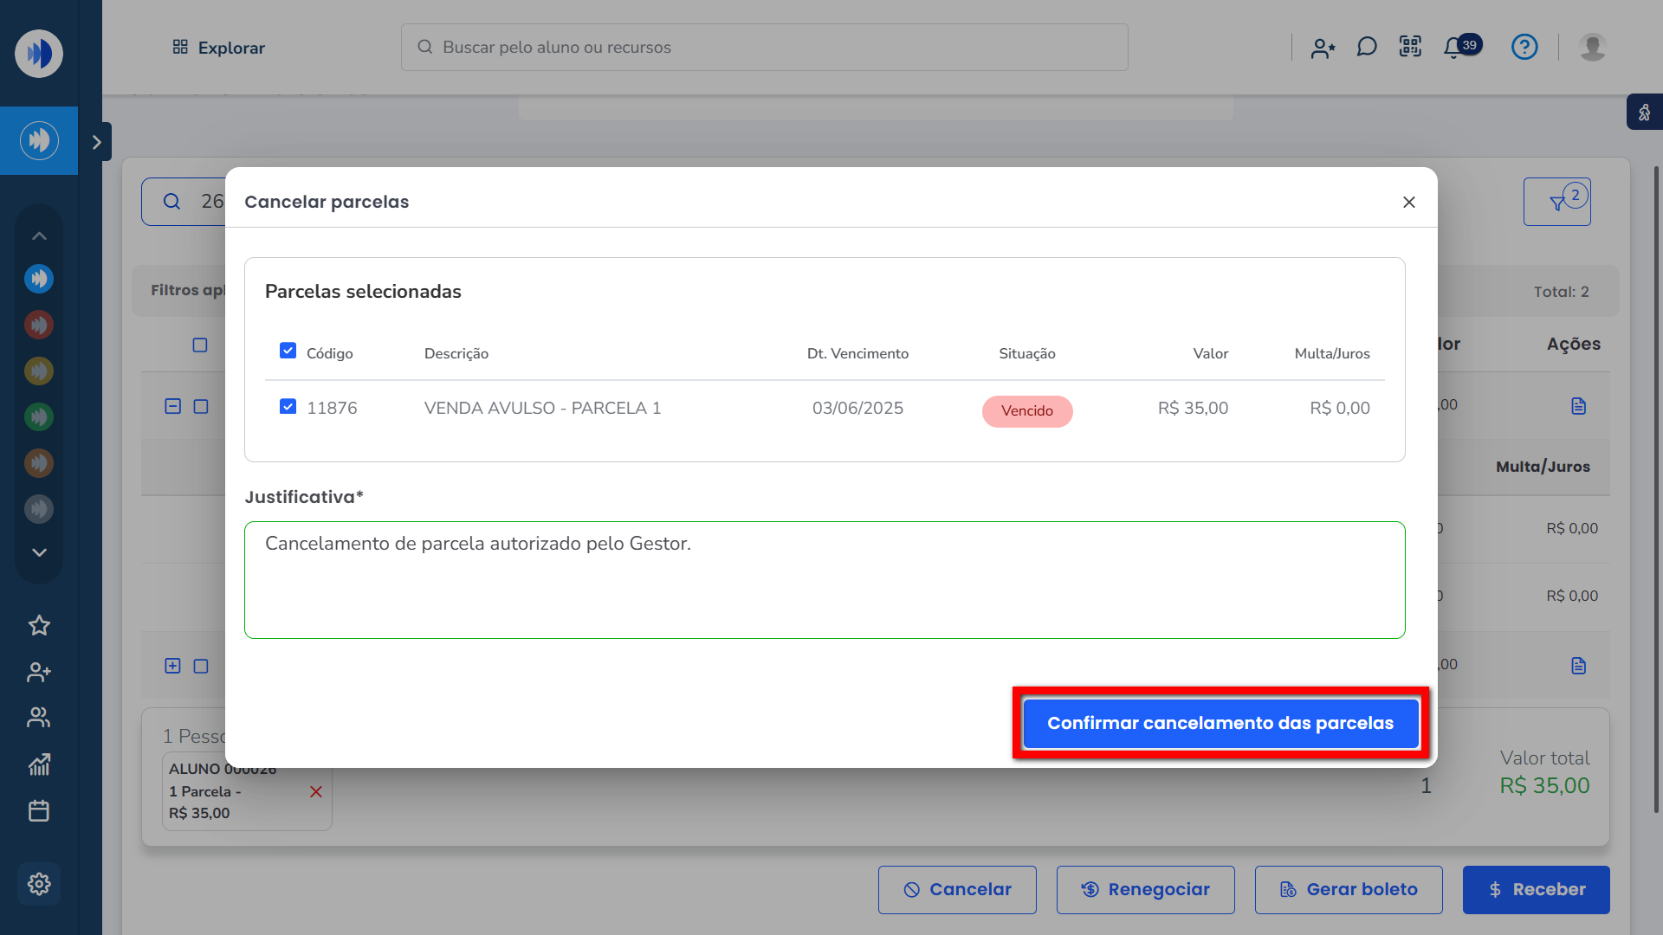1663x935 pixels.
Task: Toggle the select-all Código header checkbox
Action: [x=288, y=351]
